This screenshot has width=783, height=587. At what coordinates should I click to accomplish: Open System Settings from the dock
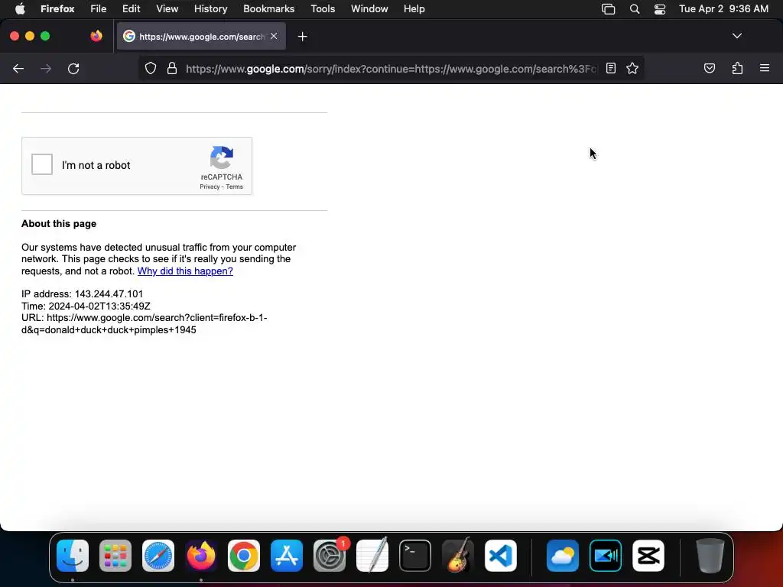click(x=330, y=556)
